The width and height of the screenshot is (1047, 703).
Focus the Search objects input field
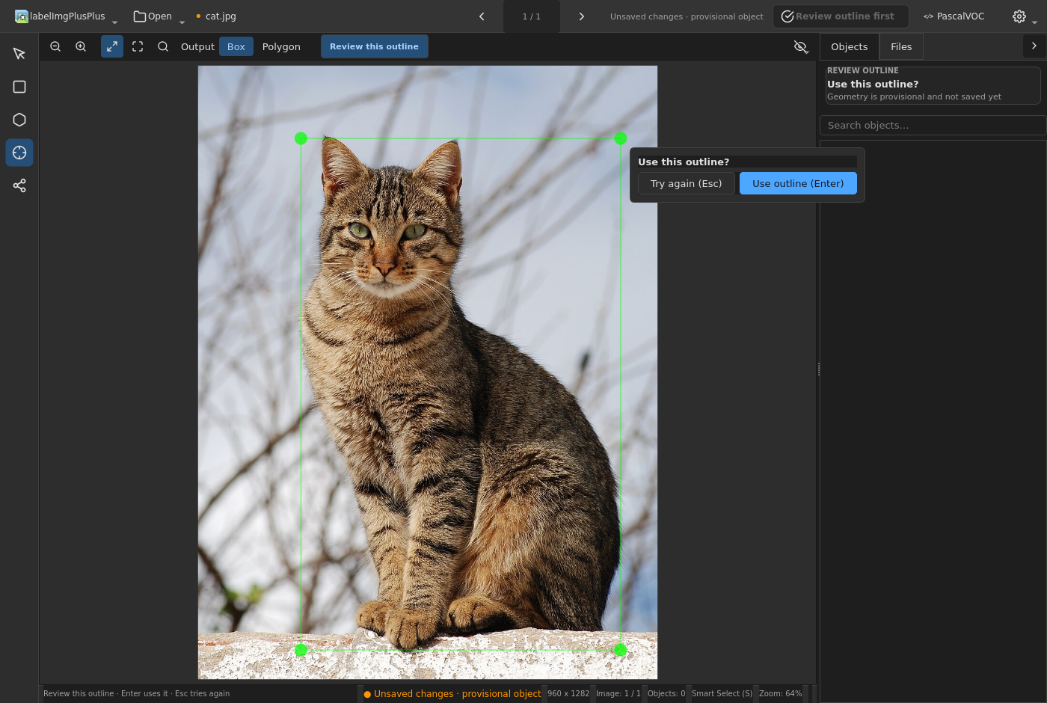coord(933,125)
